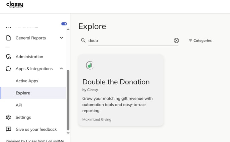Screen dimensions: 230x142
Task: Click the feedback speech bubble icon
Action: [8, 129]
